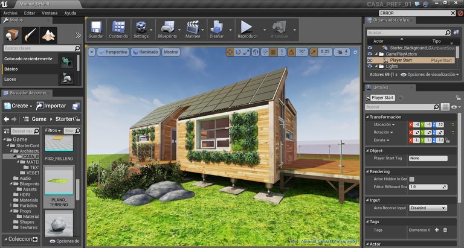Image resolution: width=464 pixels, height=248 pixels.
Task: Click the Importar button
Action: click(x=51, y=106)
